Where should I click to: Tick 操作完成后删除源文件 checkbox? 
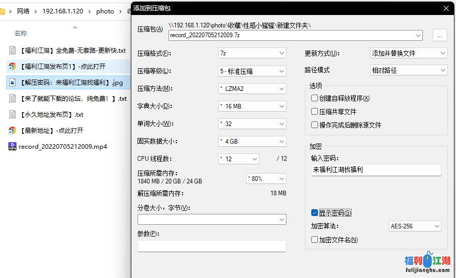314,125
